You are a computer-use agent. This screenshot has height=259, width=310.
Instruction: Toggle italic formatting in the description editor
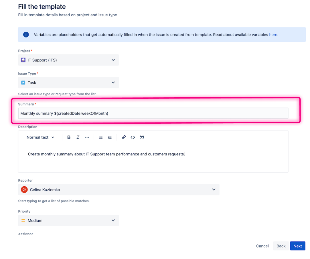click(78, 137)
